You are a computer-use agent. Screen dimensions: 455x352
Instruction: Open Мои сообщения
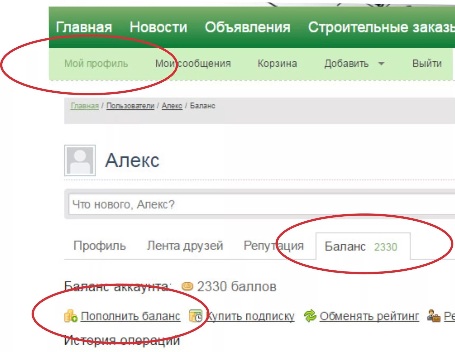(193, 64)
